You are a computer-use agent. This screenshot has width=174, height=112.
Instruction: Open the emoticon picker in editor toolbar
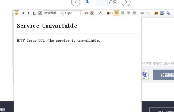coord(17,13)
